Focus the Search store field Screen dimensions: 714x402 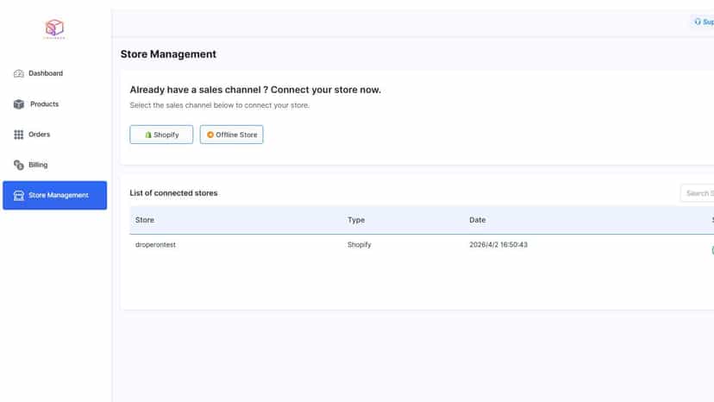[698, 193]
